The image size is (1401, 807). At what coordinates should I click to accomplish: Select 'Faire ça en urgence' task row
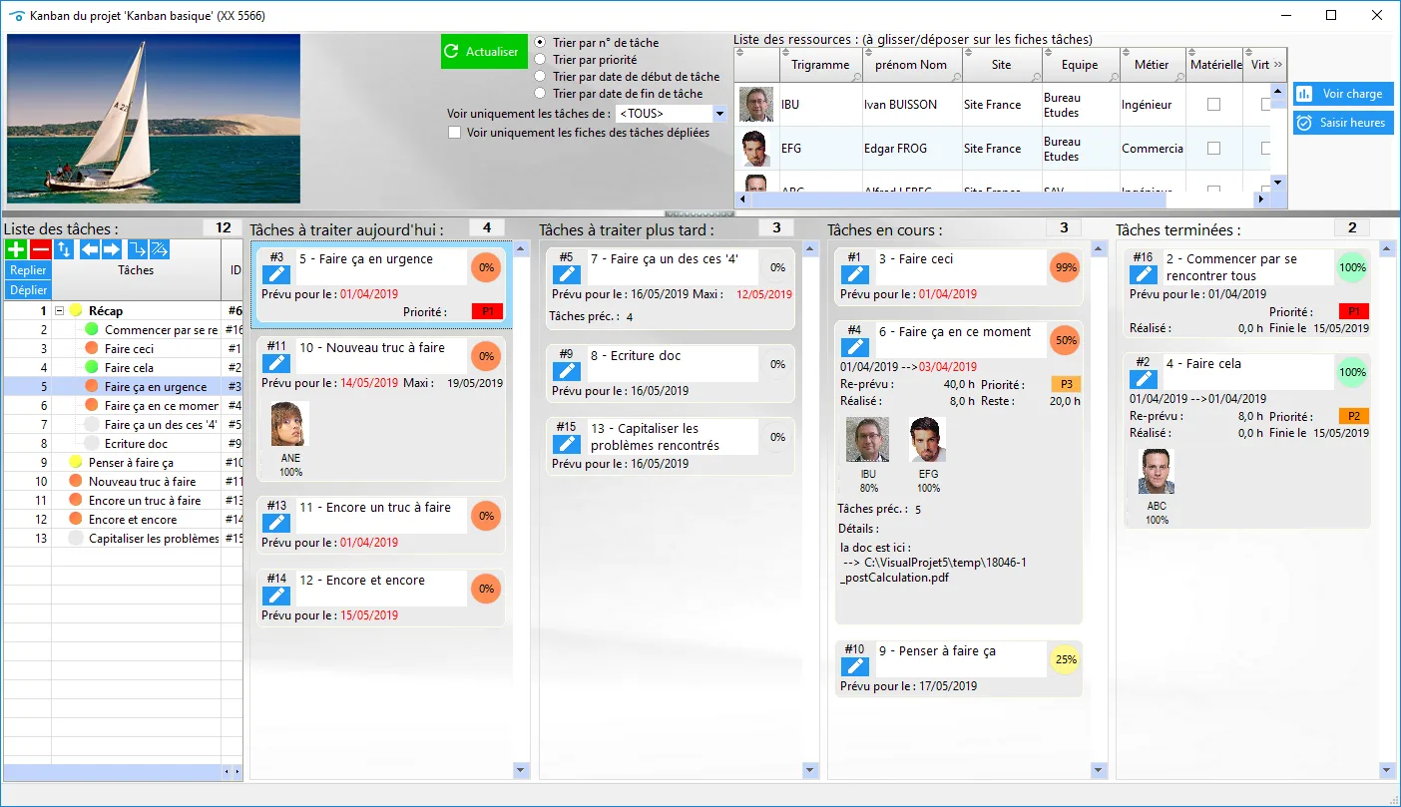123,387
